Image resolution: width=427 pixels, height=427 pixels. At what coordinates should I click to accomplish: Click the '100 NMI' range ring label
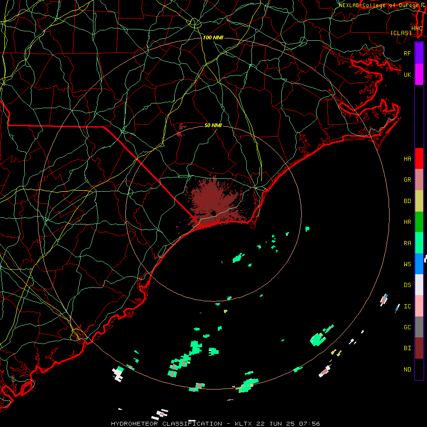tap(213, 37)
